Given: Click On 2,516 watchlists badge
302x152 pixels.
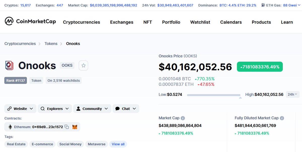Looking at the screenshot, I should tap(64, 80).
